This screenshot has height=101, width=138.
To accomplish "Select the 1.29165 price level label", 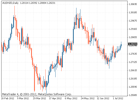I will [133, 29].
